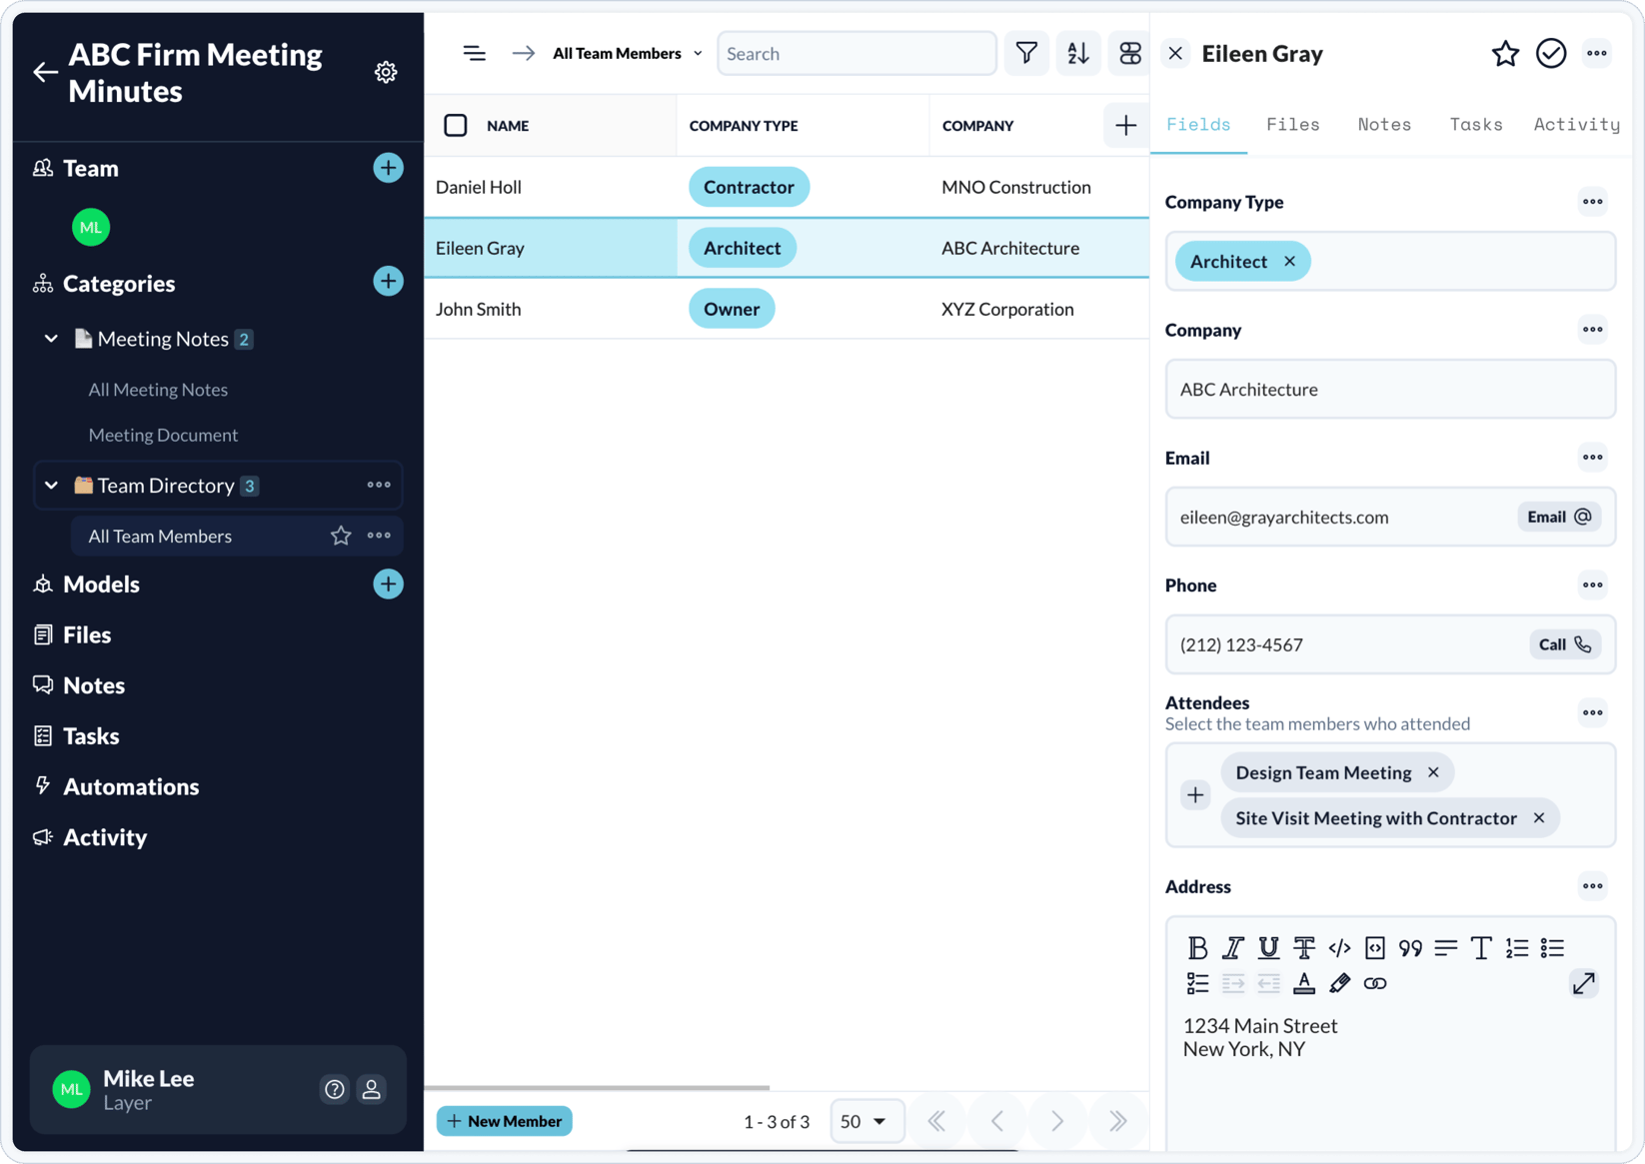Change text color in Address editor
Viewport: 1645px width, 1164px height.
(1304, 983)
